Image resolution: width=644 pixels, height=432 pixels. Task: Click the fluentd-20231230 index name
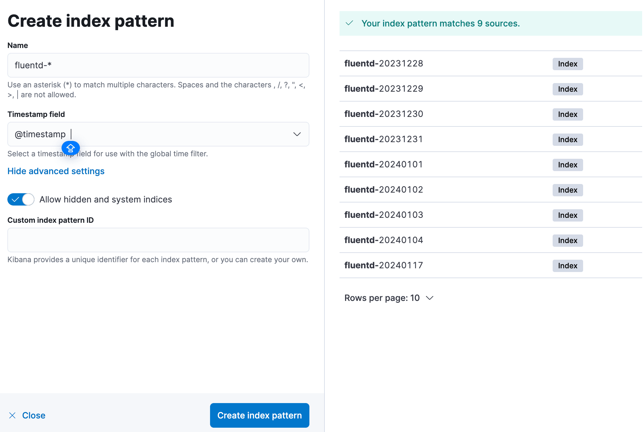(x=384, y=114)
